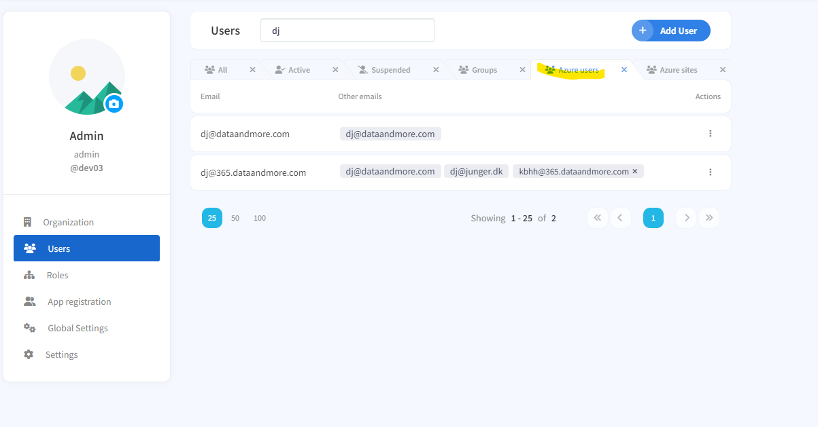818x427 pixels.
Task: Close the All tab
Action: (x=252, y=70)
